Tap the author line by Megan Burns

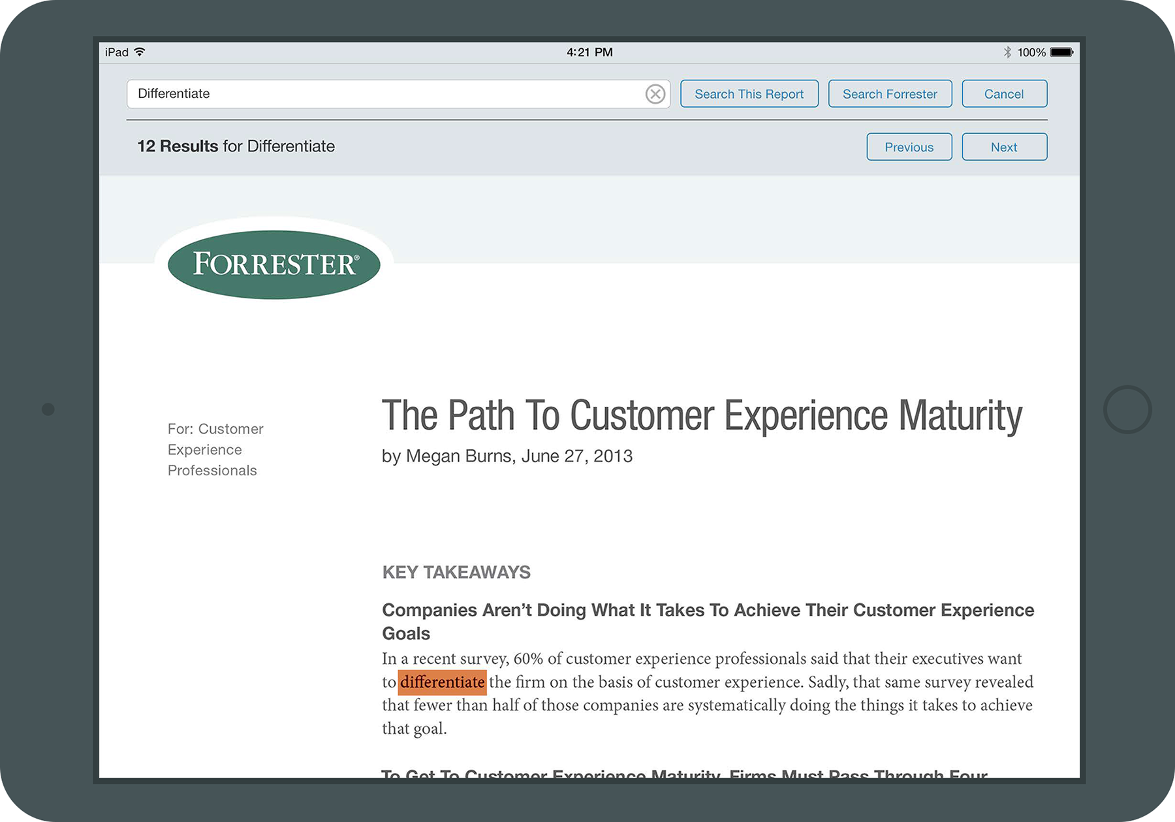coord(507,456)
